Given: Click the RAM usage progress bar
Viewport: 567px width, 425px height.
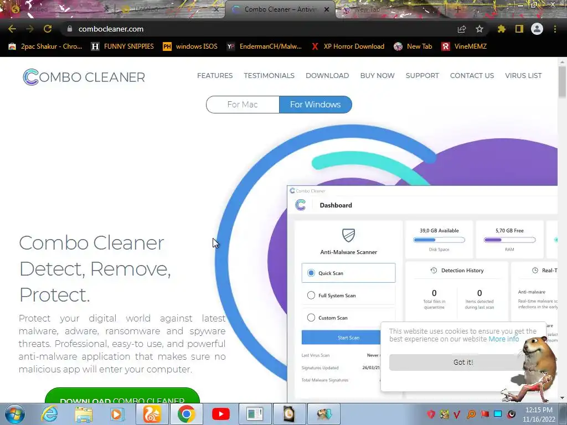Looking at the screenshot, I should click(x=509, y=240).
